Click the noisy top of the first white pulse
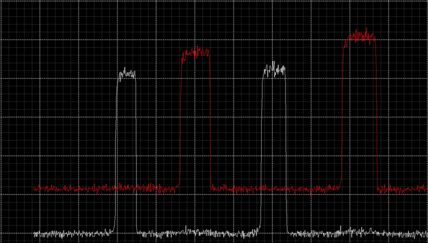The height and width of the screenshot is (243, 428). [127, 74]
